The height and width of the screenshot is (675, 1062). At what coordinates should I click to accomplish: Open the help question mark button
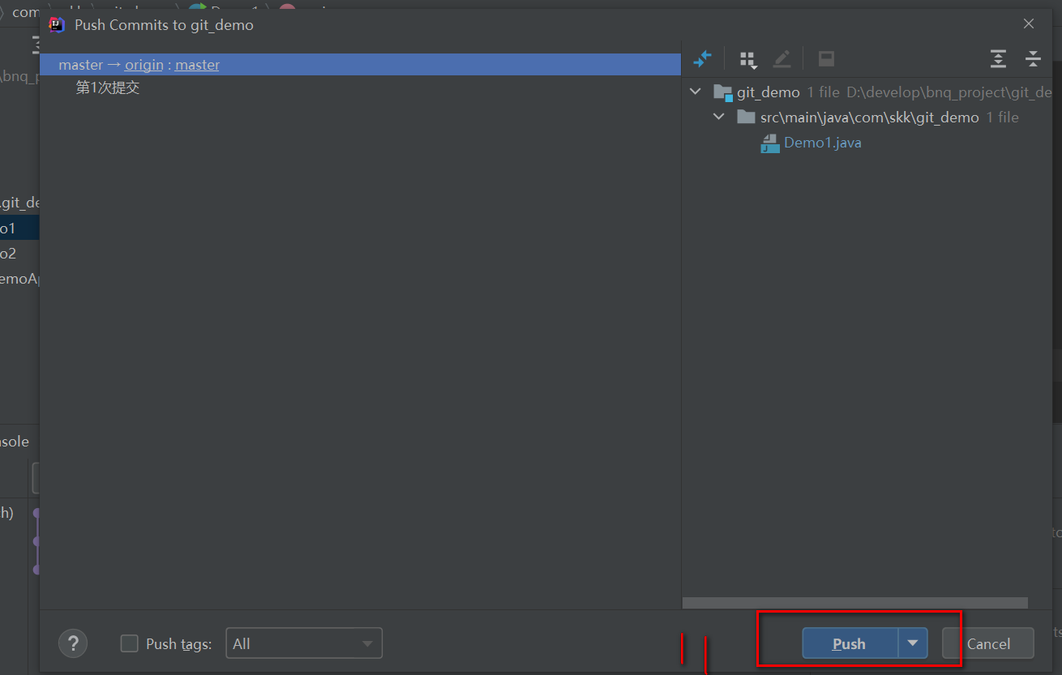click(73, 643)
